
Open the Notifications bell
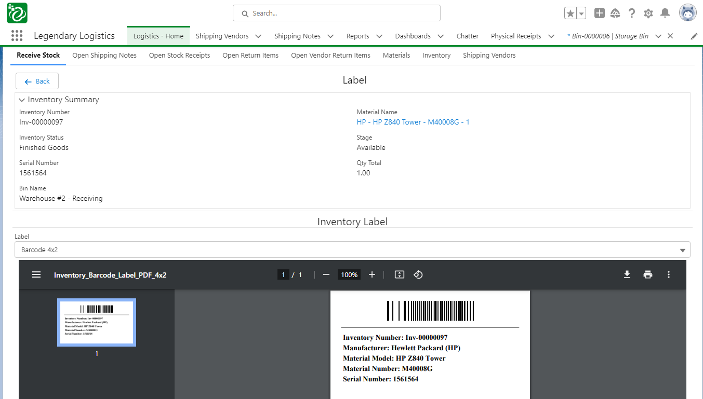[665, 13]
